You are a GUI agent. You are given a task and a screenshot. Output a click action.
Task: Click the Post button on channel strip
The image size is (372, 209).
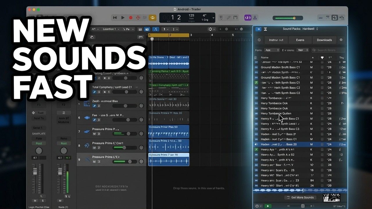point(39,143)
